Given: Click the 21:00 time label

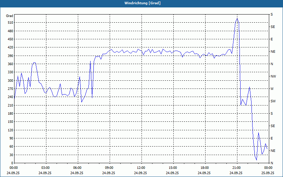Looking at the screenshot, I should pyautogui.click(x=237, y=168).
